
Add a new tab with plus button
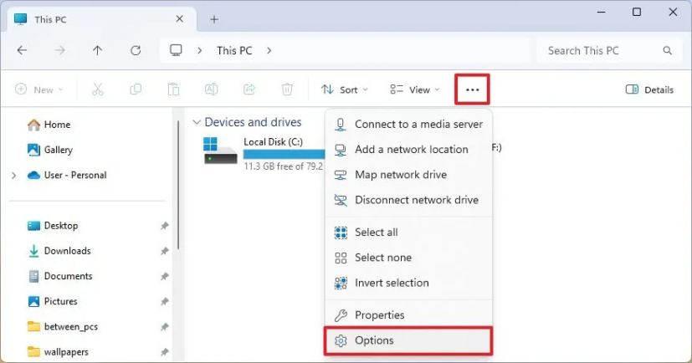214,18
